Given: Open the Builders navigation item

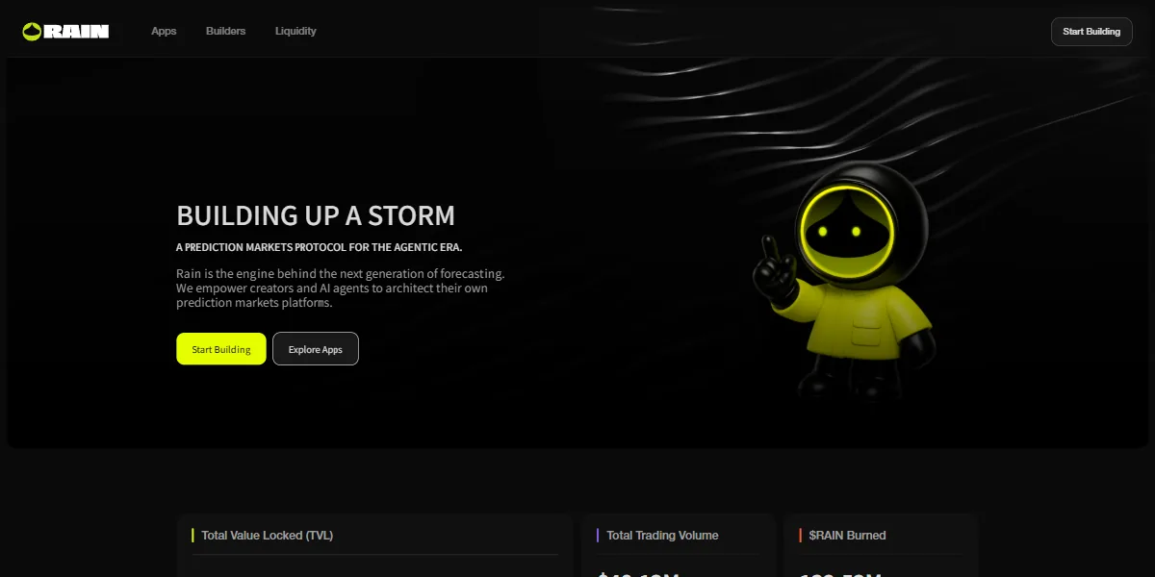Looking at the screenshot, I should 225,31.
